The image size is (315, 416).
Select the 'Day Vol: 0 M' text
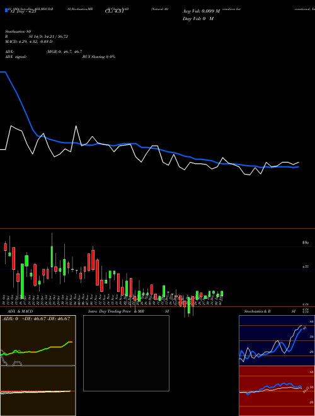(198, 18)
